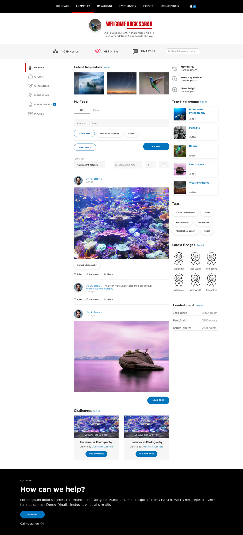The width and height of the screenshot is (243, 535).
Task: Expand the feed filter funnel dropdown
Action: click(x=150, y=165)
